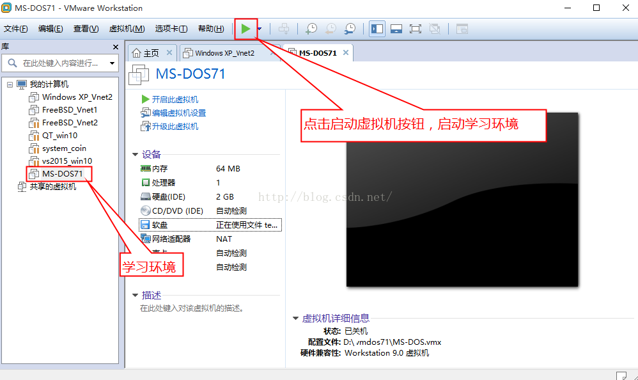Click the memory chip icon beside 内存
The height and width of the screenshot is (380, 638).
coord(145,168)
